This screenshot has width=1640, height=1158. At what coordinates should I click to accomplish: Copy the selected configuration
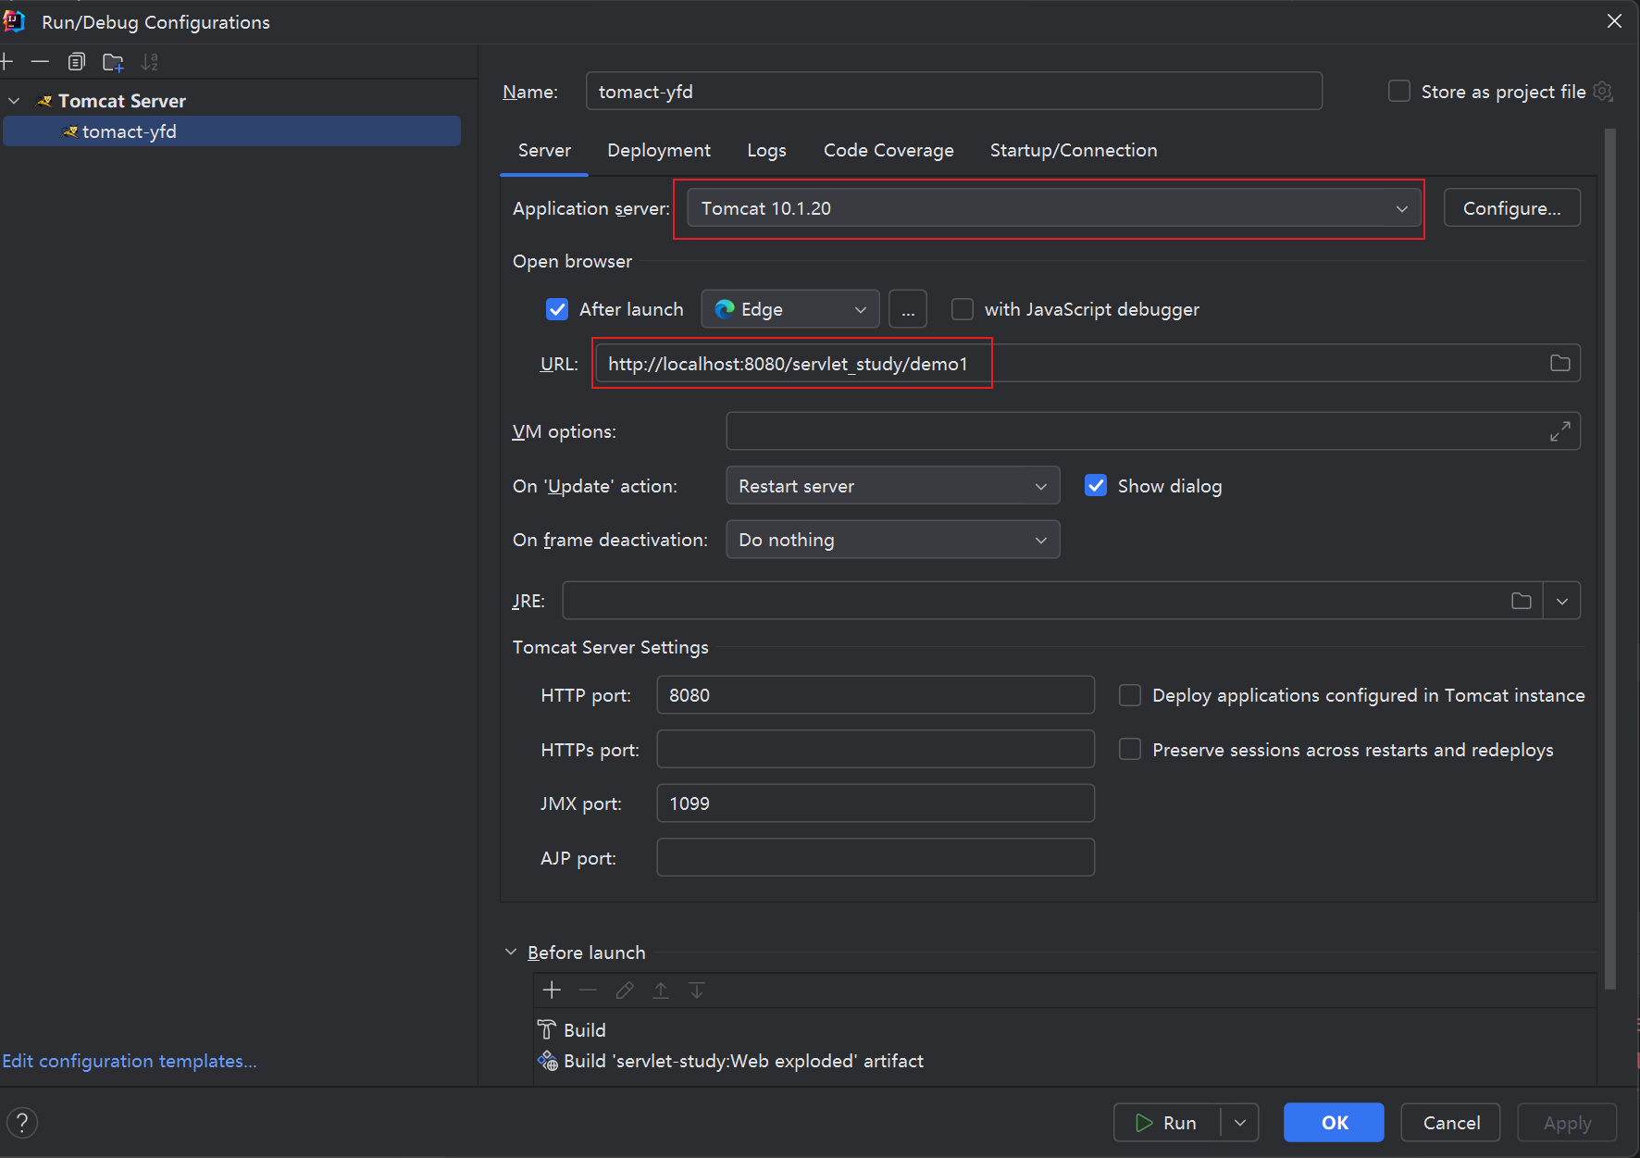coord(77,62)
